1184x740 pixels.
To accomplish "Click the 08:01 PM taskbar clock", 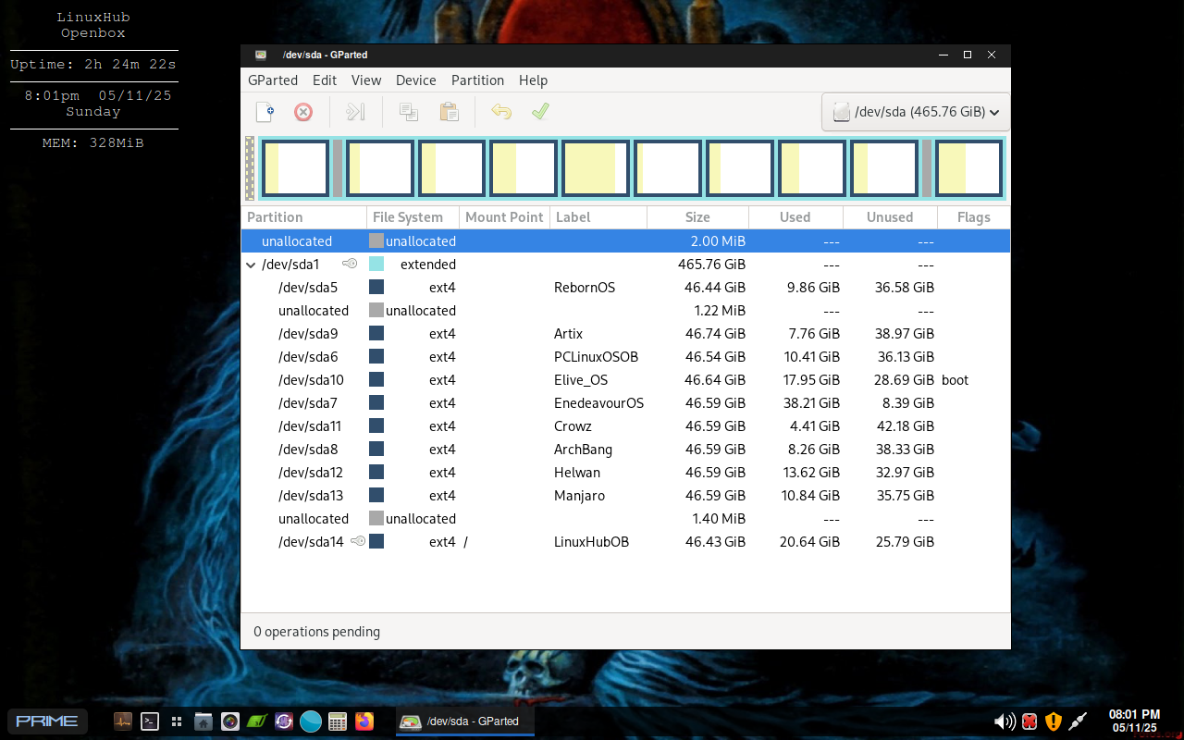I will [x=1134, y=721].
